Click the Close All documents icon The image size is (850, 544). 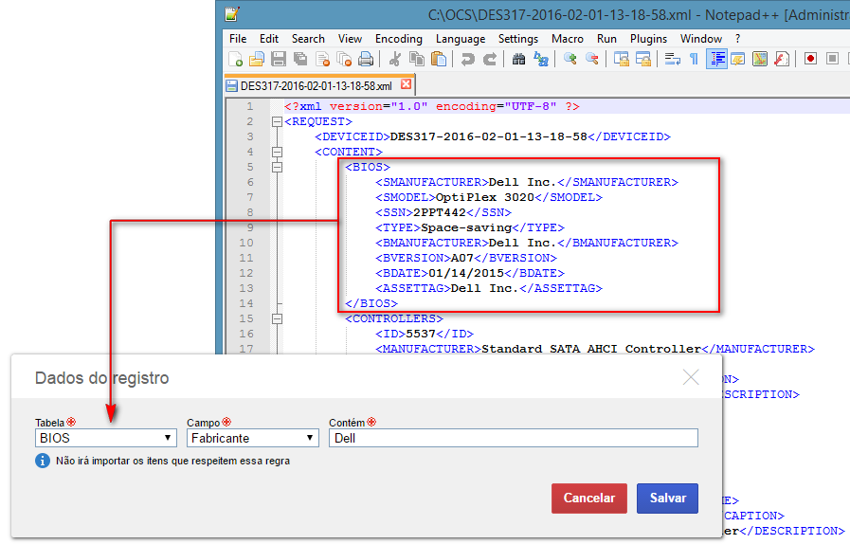point(344,59)
